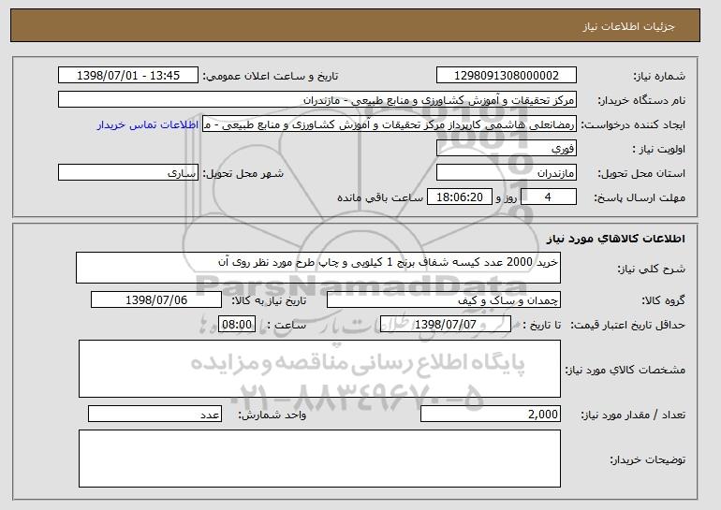This screenshot has width=721, height=510.
Task: Click the واحد شمارش label
Action: click(272, 415)
